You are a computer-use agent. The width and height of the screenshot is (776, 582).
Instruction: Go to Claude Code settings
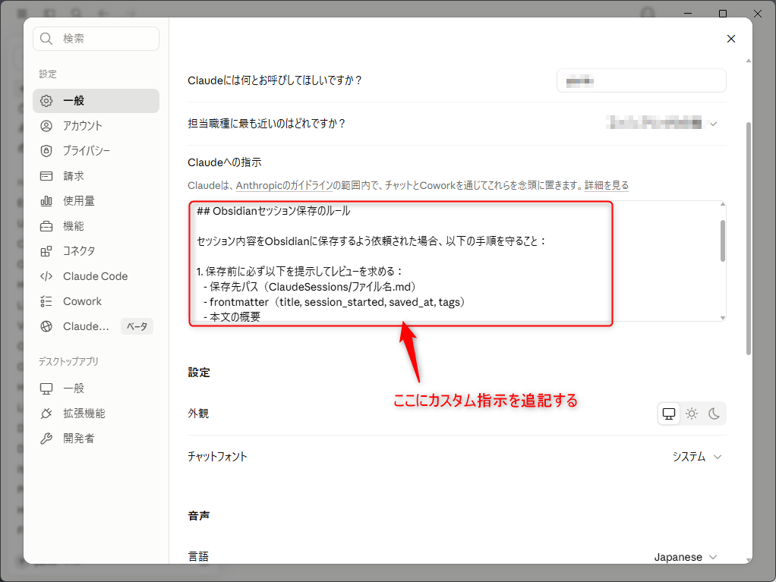click(96, 276)
